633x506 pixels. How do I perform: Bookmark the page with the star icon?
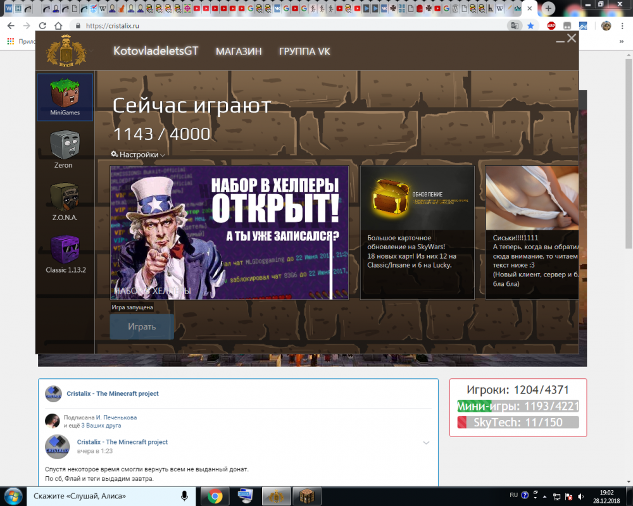530,26
